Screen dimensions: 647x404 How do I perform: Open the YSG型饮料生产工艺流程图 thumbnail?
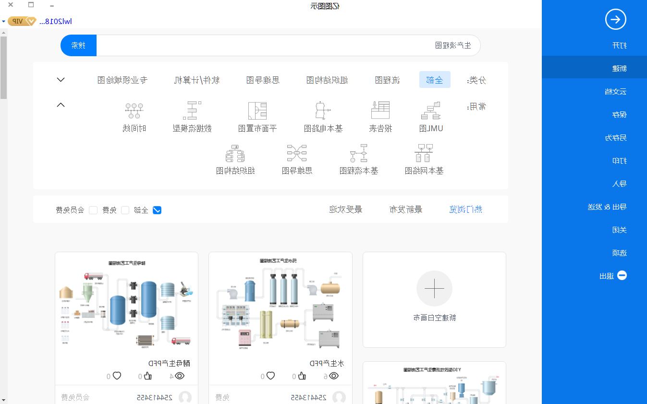(x=434, y=383)
